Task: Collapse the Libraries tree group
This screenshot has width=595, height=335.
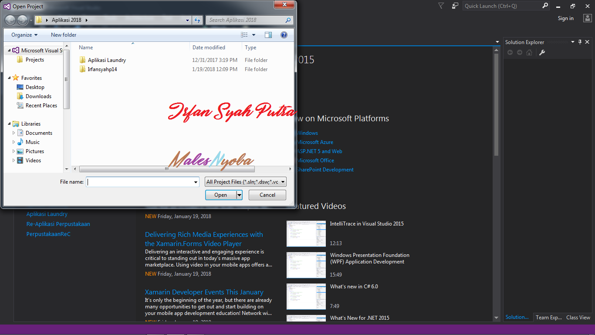Action: coord(10,124)
